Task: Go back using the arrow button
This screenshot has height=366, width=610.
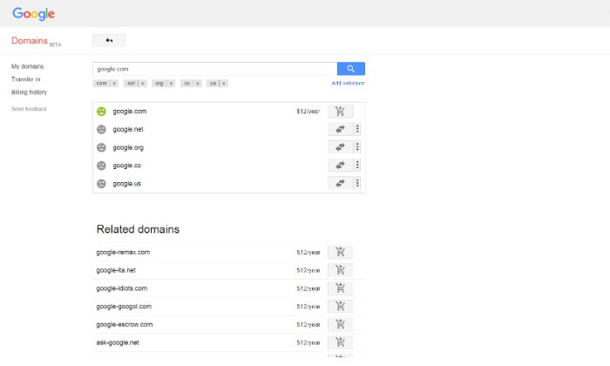Action: click(x=109, y=40)
